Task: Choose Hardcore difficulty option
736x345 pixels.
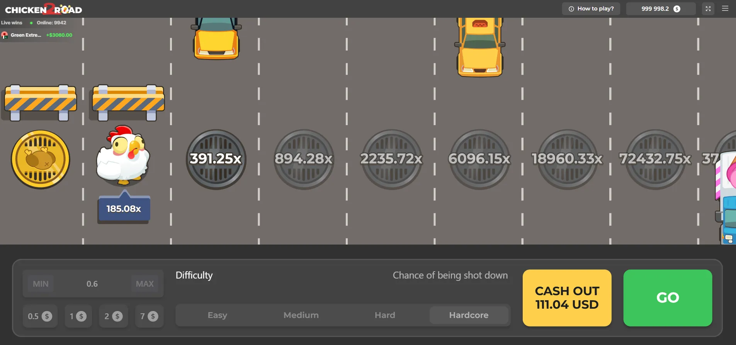Action: (469, 315)
